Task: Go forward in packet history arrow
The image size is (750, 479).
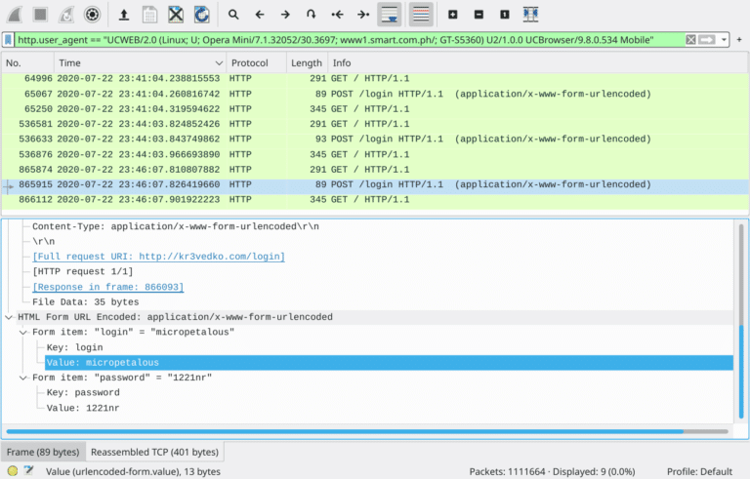Action: (285, 15)
